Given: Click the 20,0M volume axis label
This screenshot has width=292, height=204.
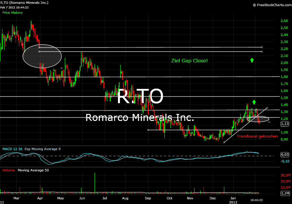Looking at the screenshot, I should [x=286, y=181].
